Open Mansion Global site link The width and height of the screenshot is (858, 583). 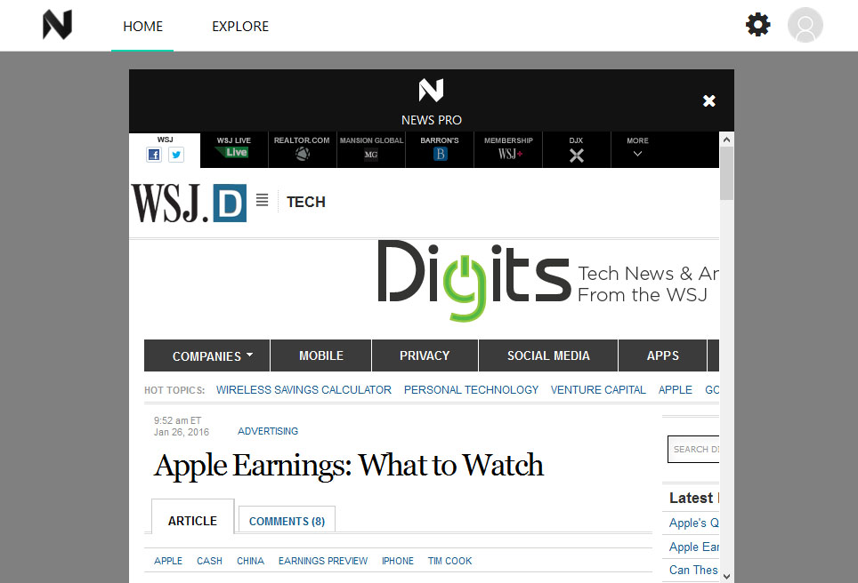(371, 149)
